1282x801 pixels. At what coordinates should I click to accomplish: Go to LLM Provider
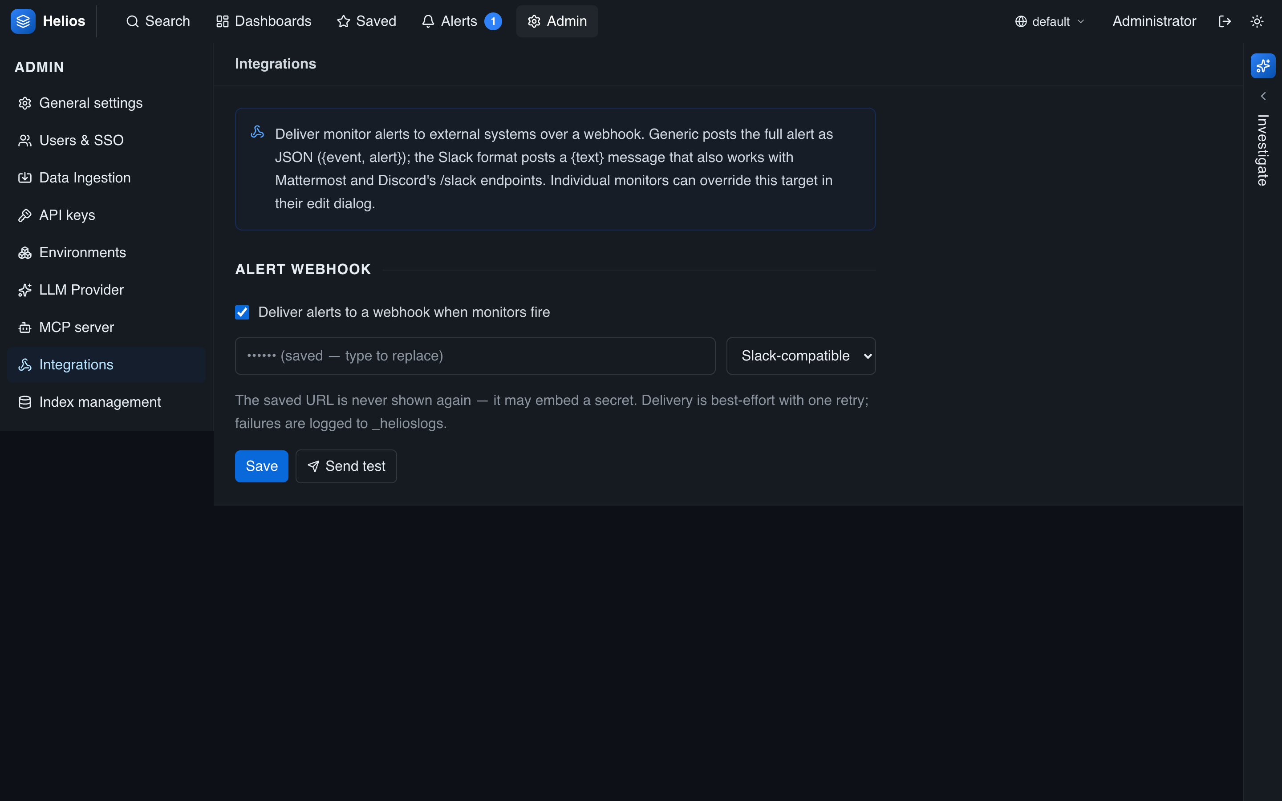pyautogui.click(x=106, y=290)
